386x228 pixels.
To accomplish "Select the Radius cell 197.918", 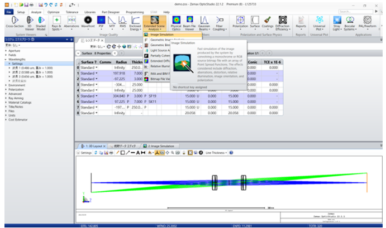I will click(120, 73).
